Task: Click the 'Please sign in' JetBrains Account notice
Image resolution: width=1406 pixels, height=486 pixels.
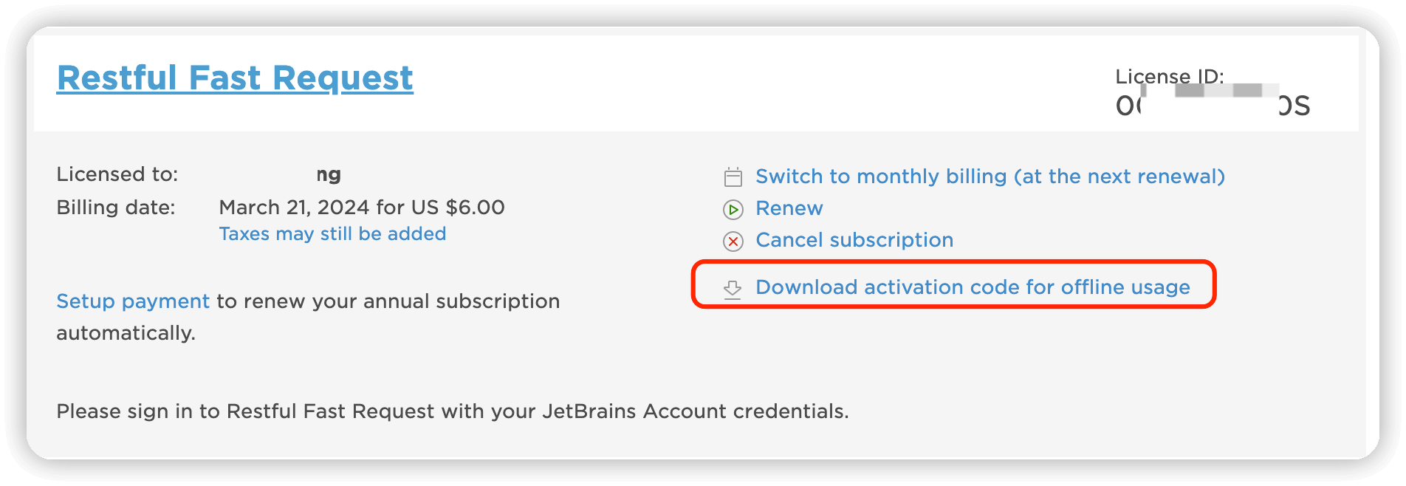Action: click(x=452, y=411)
